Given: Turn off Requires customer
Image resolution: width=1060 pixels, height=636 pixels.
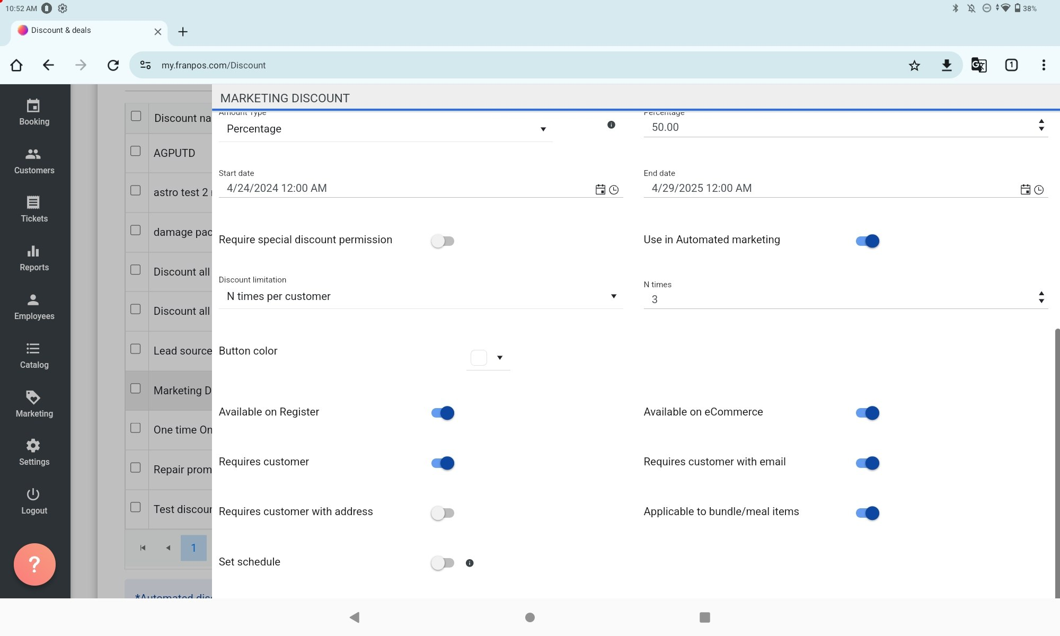Looking at the screenshot, I should tap(443, 463).
